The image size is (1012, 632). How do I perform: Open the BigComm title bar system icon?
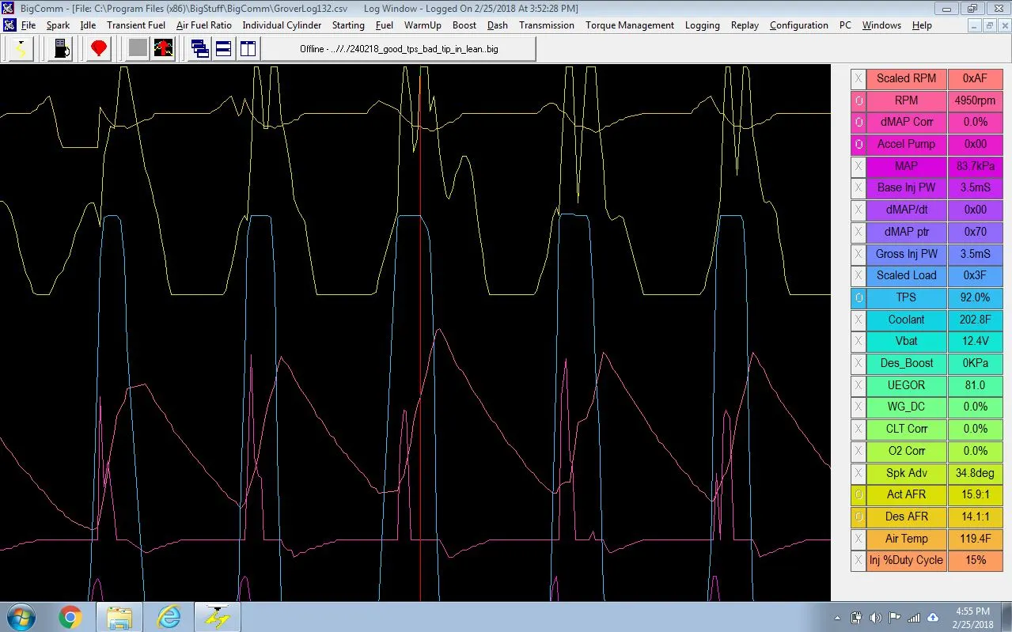click(9, 9)
